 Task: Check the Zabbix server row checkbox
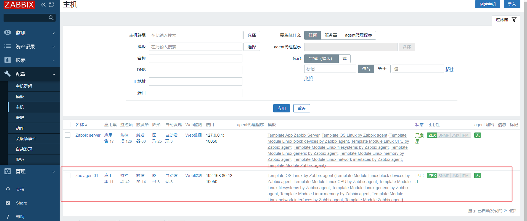(x=68, y=135)
